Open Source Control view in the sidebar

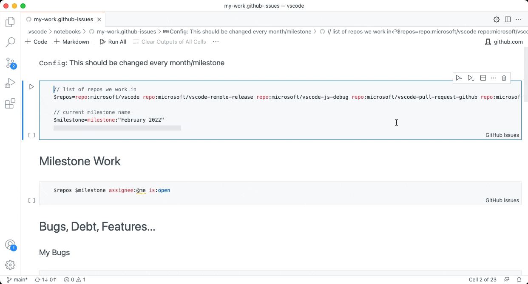[x=10, y=63]
